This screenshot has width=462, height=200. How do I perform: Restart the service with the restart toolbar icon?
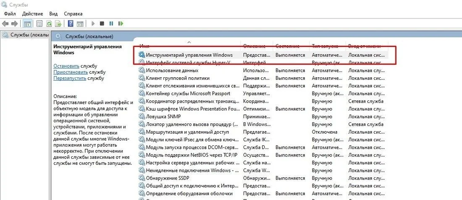[121, 24]
